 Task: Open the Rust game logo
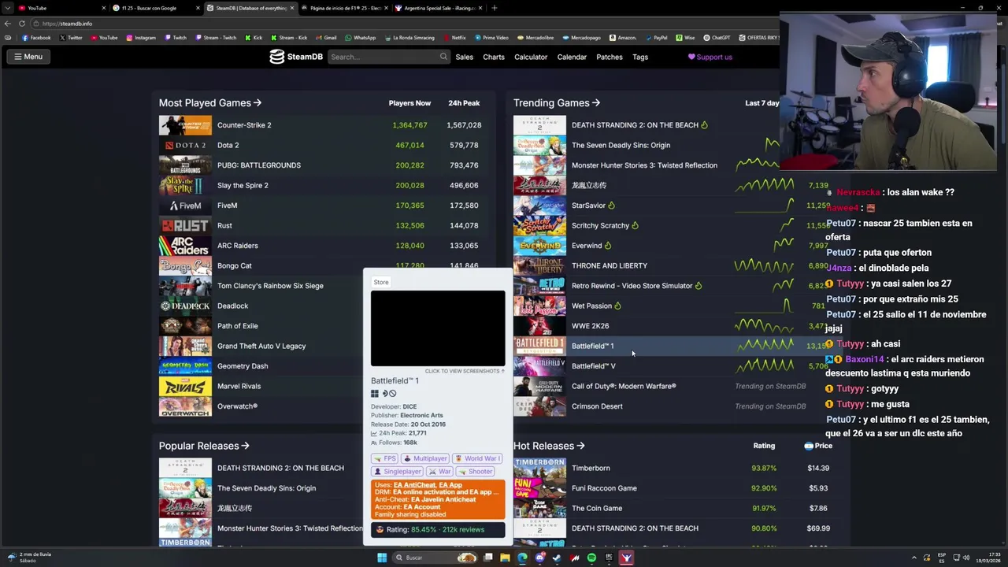point(185,225)
